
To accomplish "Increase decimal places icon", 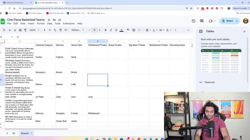I will 61,30.
